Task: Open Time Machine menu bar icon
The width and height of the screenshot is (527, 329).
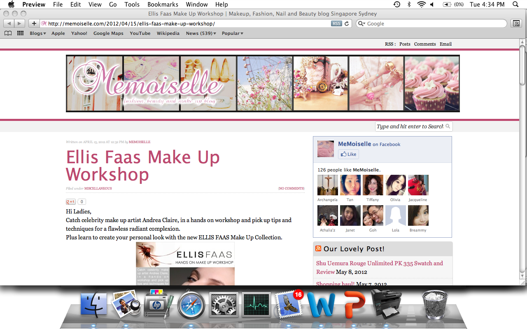Action: (396, 5)
